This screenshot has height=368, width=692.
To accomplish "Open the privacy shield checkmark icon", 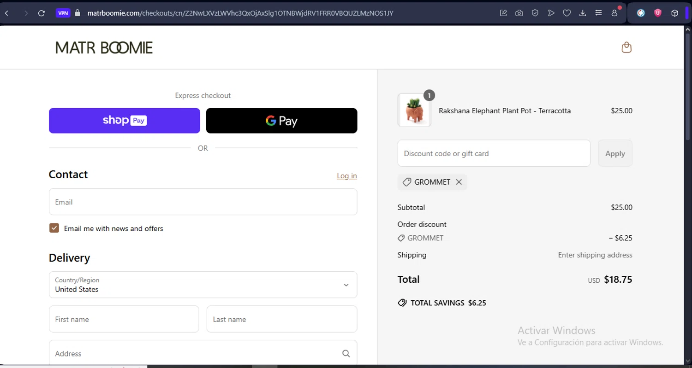I will 535,13.
